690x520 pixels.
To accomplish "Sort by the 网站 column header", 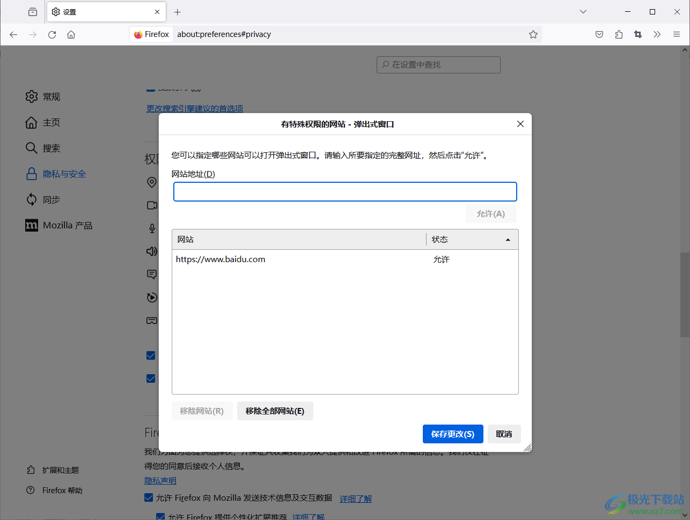I will 299,240.
